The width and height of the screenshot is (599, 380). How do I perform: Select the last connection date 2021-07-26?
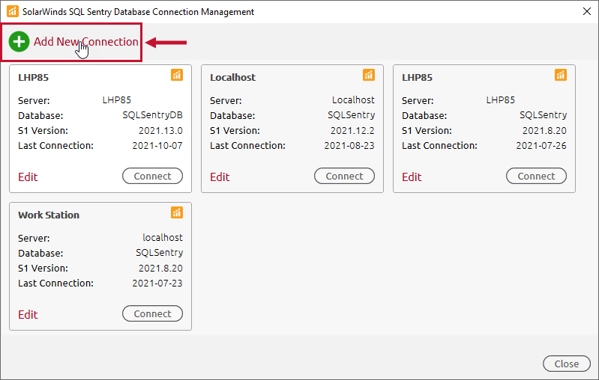pyautogui.click(x=541, y=146)
